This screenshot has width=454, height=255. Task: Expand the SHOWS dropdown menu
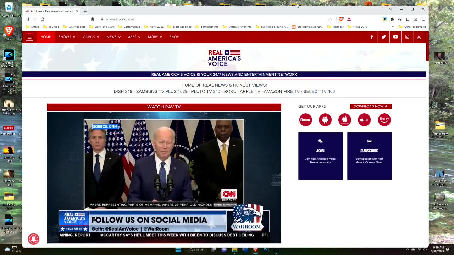(x=67, y=37)
